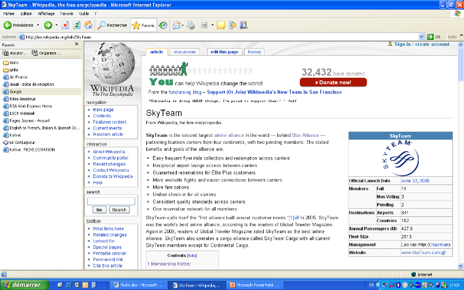This screenshot has width=464, height=290.
Task: Click Sign in / create account link
Action: [x=422, y=44]
